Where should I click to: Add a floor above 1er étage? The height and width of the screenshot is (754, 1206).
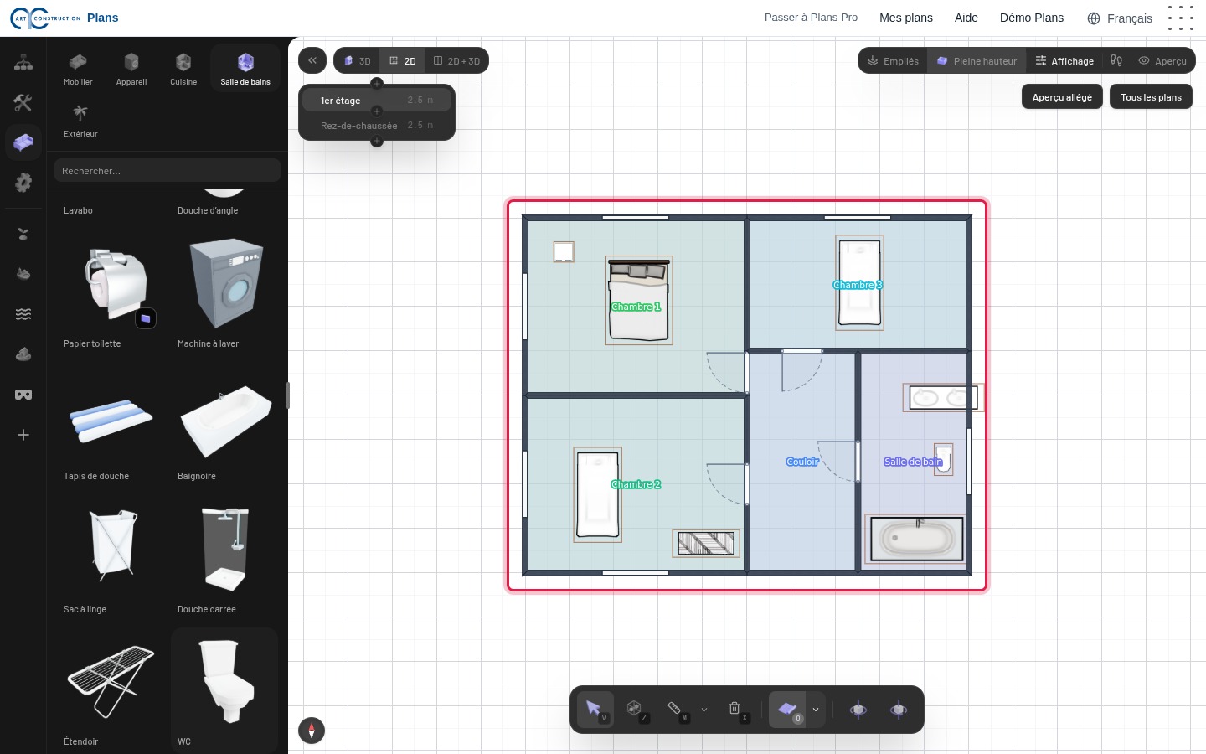[377, 83]
